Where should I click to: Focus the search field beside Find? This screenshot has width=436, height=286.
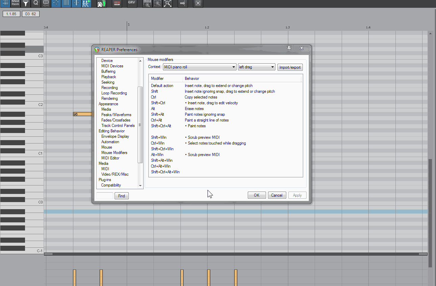pyautogui.click(x=105, y=196)
